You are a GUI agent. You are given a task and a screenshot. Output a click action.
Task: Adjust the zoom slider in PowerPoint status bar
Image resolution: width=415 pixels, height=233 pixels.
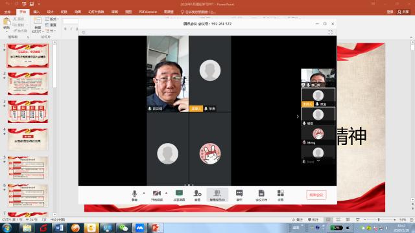379,220
